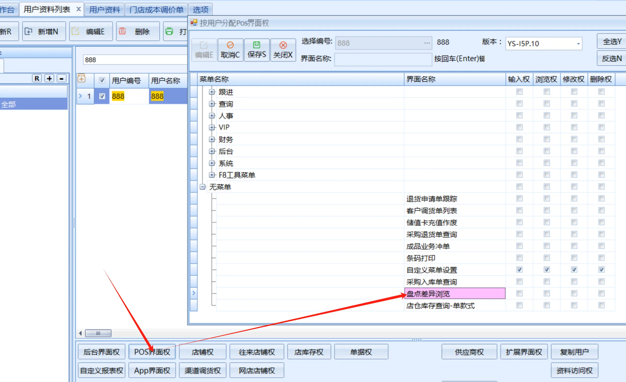Click the printer icon on the toolbar
626x382 pixels.
click(169, 31)
